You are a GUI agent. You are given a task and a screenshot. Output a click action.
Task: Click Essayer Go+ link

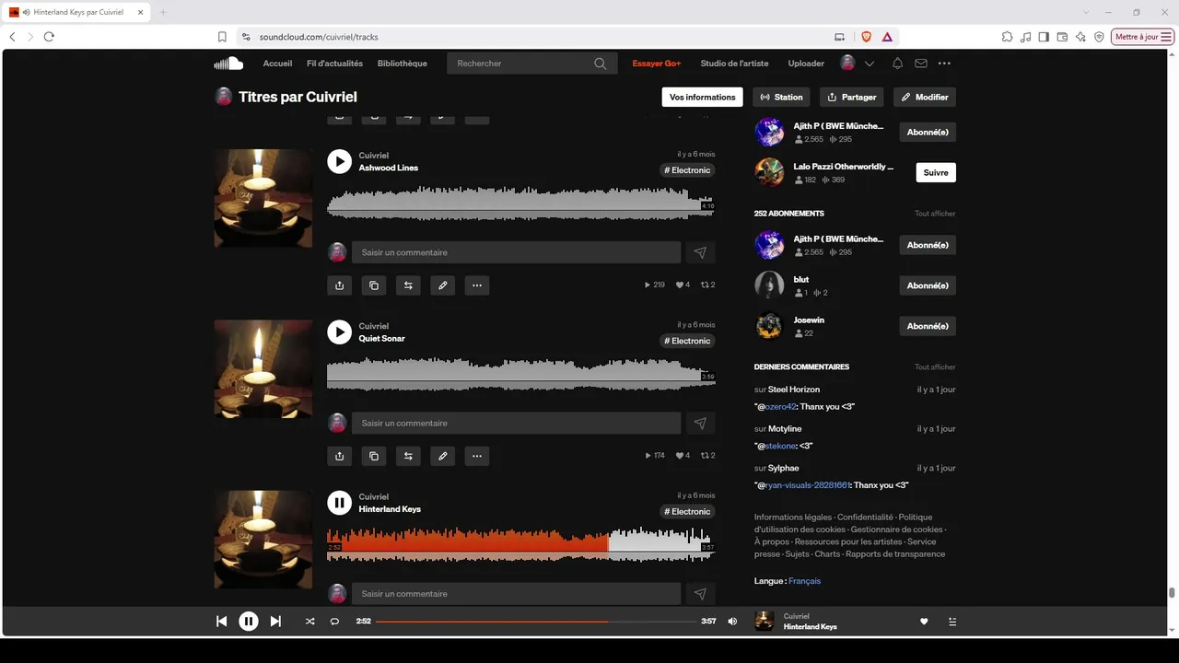[x=657, y=64]
